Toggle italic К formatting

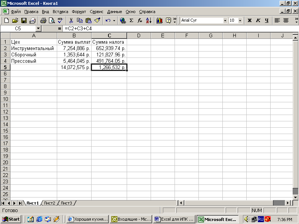(258, 21)
